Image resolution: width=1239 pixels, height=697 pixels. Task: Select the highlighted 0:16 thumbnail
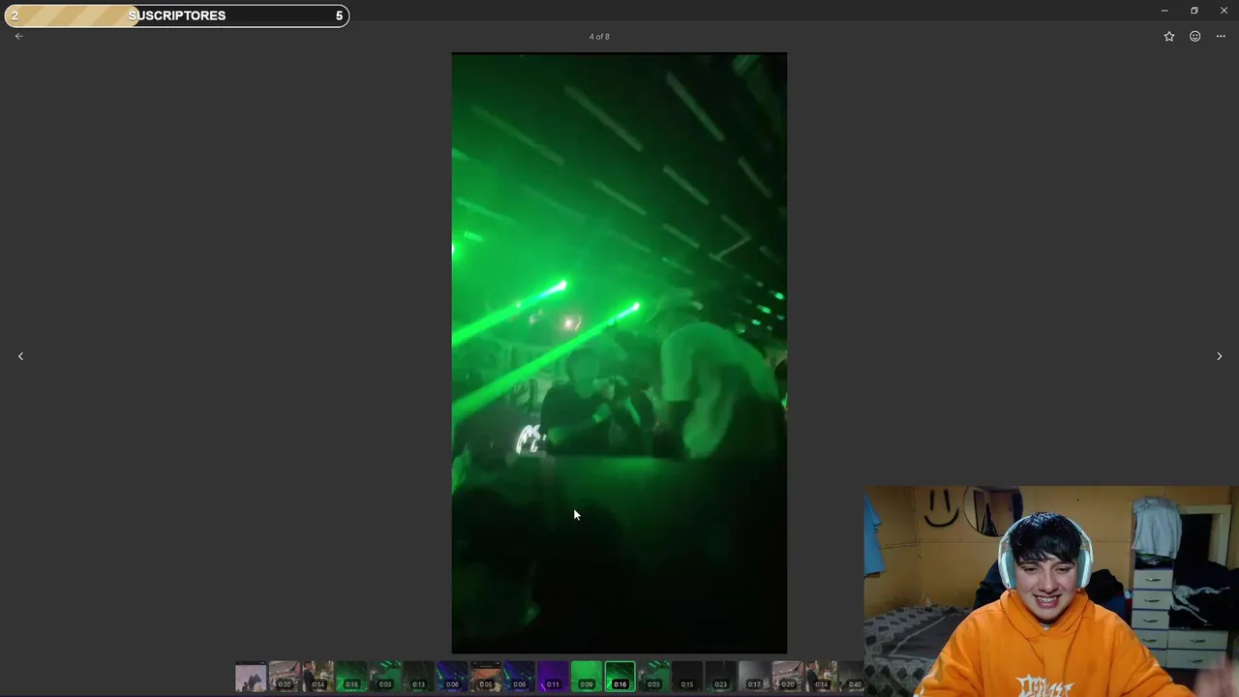pos(620,677)
